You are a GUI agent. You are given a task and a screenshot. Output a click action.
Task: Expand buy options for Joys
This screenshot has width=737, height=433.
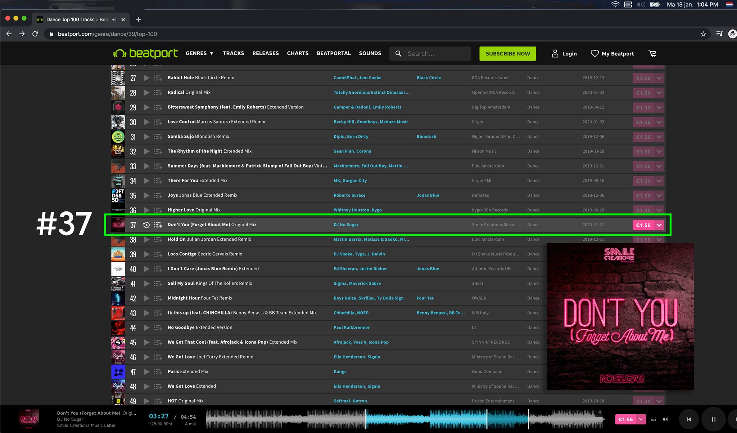coord(659,196)
